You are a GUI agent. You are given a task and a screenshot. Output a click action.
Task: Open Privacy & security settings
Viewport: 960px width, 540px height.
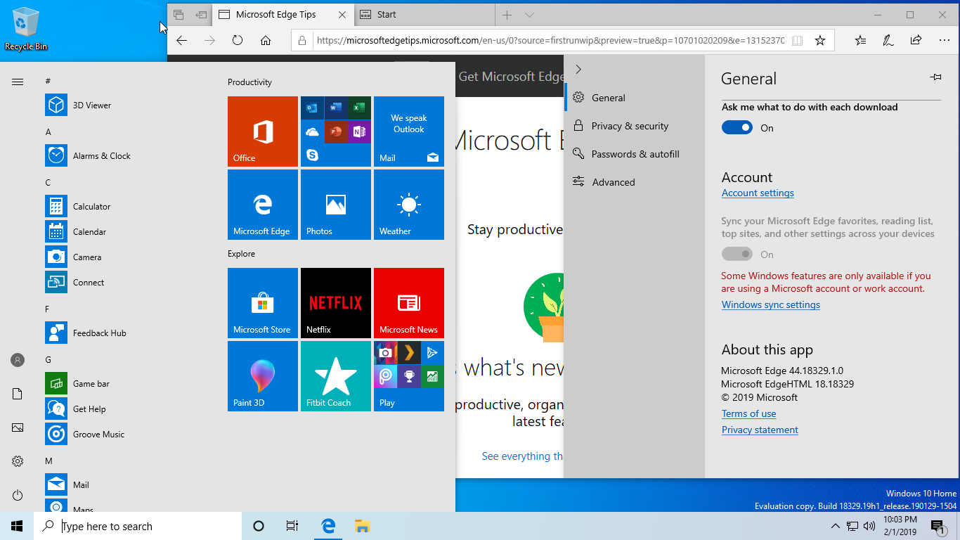(x=634, y=126)
